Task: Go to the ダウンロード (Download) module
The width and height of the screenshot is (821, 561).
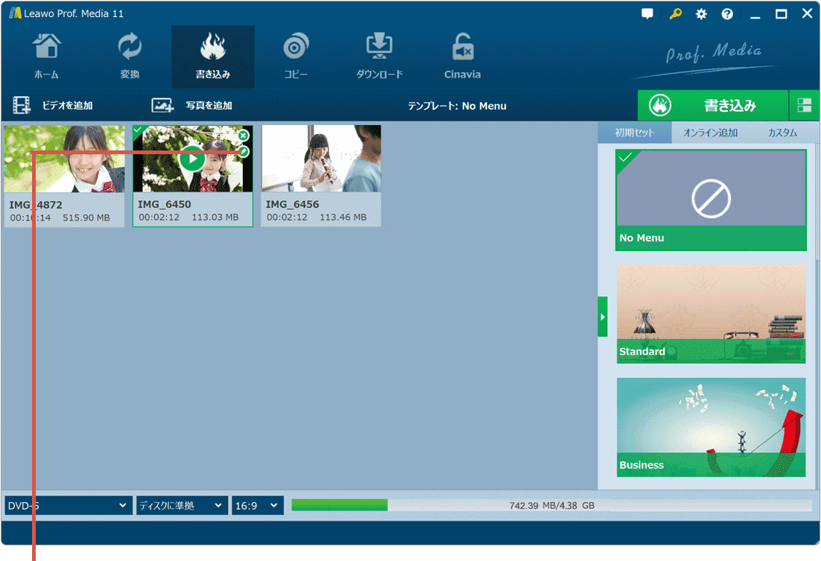Action: pos(379,57)
